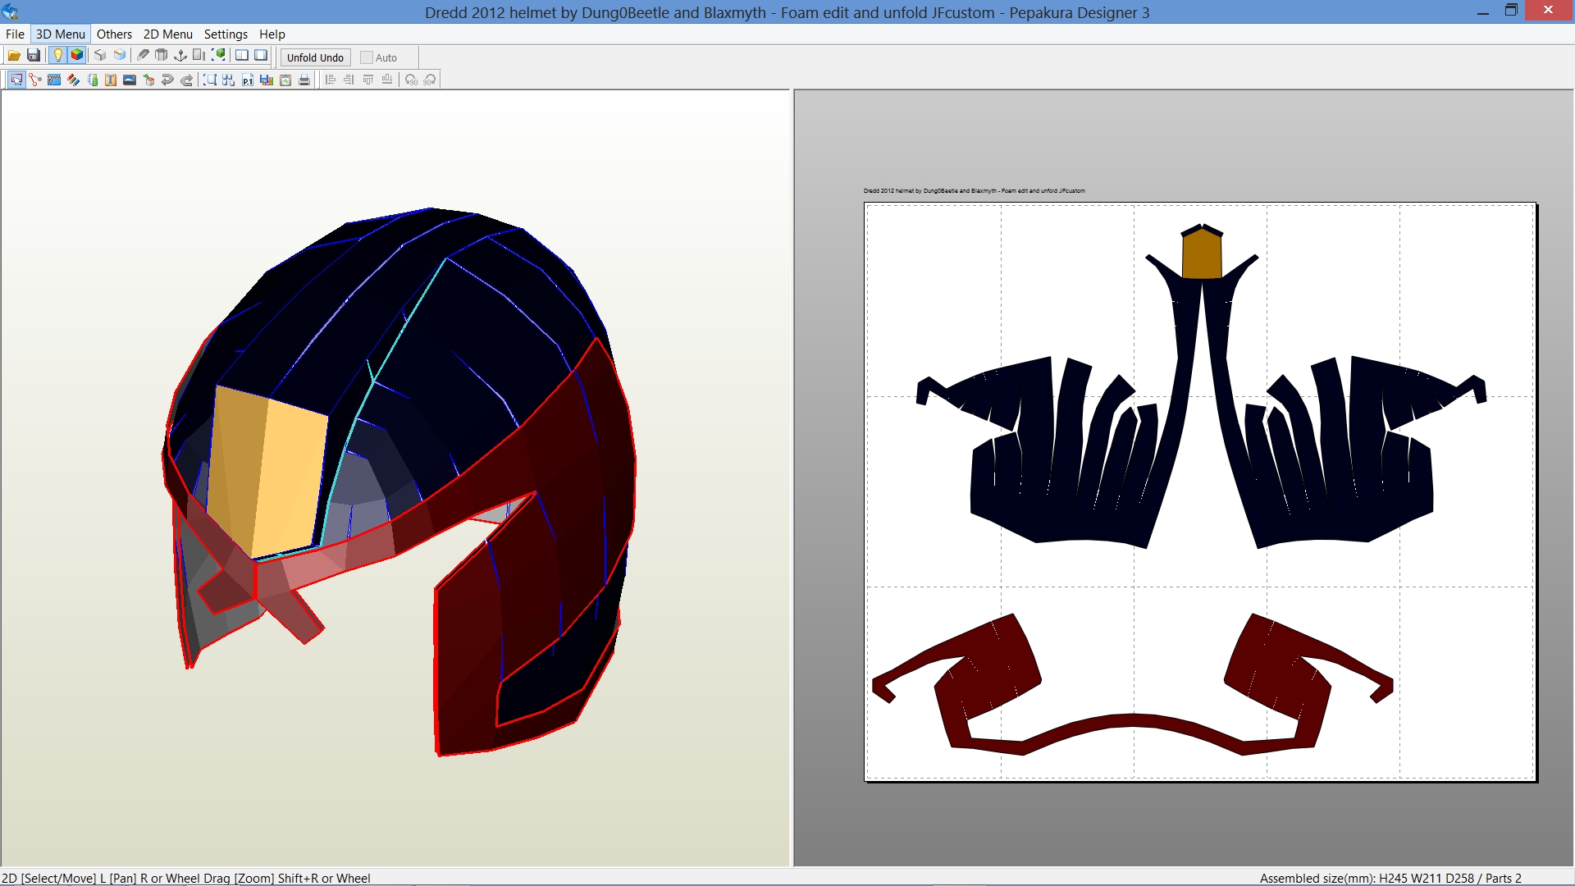Open the Help menu
The height and width of the screenshot is (886, 1575).
[271, 34]
